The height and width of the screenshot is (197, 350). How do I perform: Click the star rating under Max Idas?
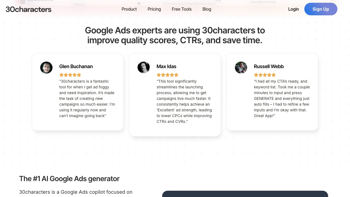tap(168, 75)
